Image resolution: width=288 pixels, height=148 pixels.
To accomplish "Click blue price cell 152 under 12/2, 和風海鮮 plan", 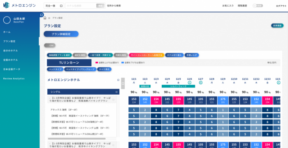I will [x=145, y=100].
